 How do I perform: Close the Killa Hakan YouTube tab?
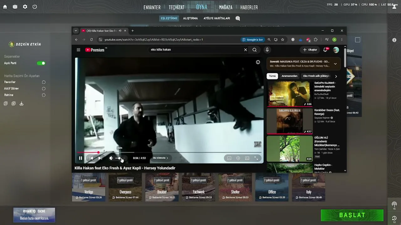(125, 31)
